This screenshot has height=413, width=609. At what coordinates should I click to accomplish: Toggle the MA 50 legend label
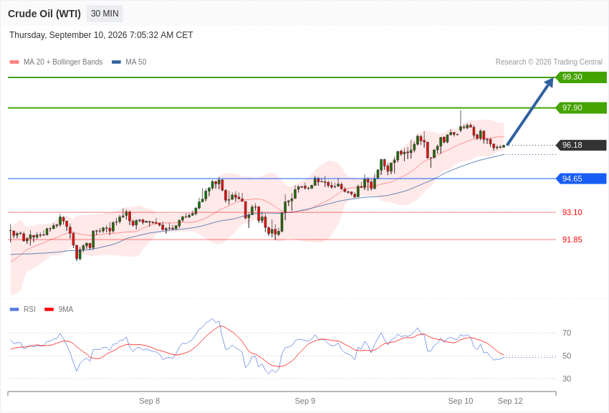click(136, 62)
